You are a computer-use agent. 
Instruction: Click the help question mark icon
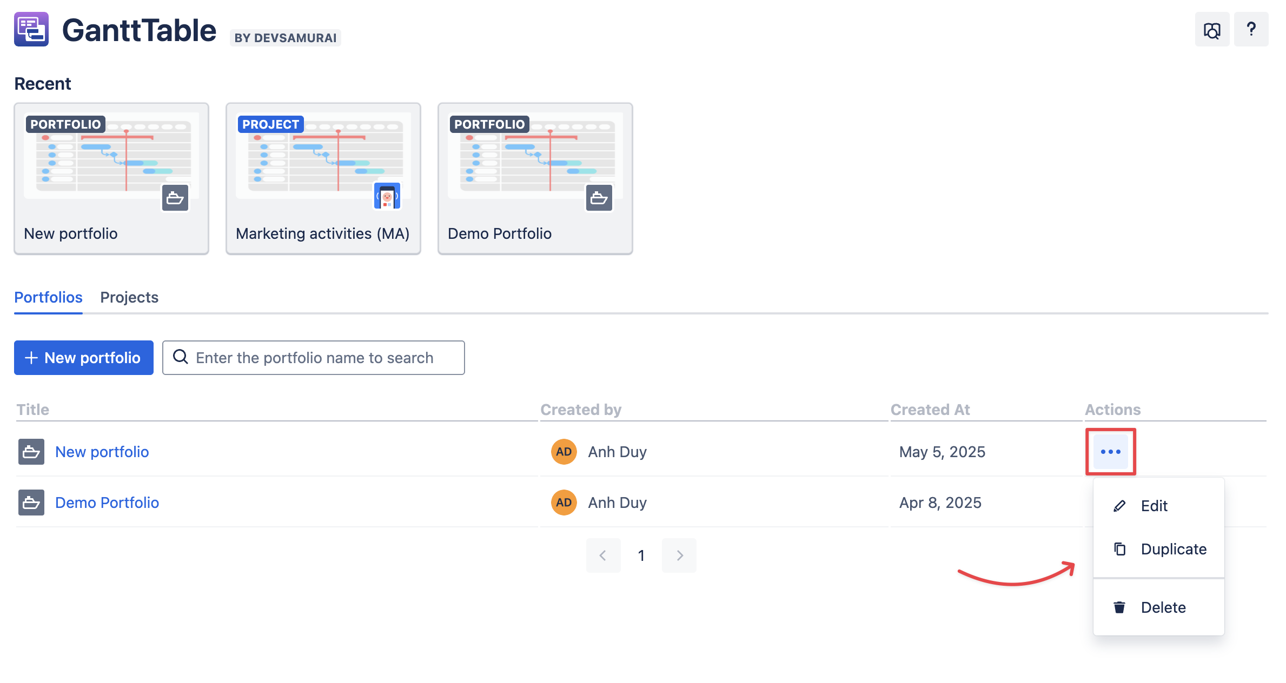point(1251,30)
